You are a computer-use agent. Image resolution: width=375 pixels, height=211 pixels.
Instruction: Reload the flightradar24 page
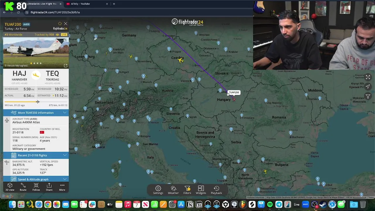click(18, 12)
